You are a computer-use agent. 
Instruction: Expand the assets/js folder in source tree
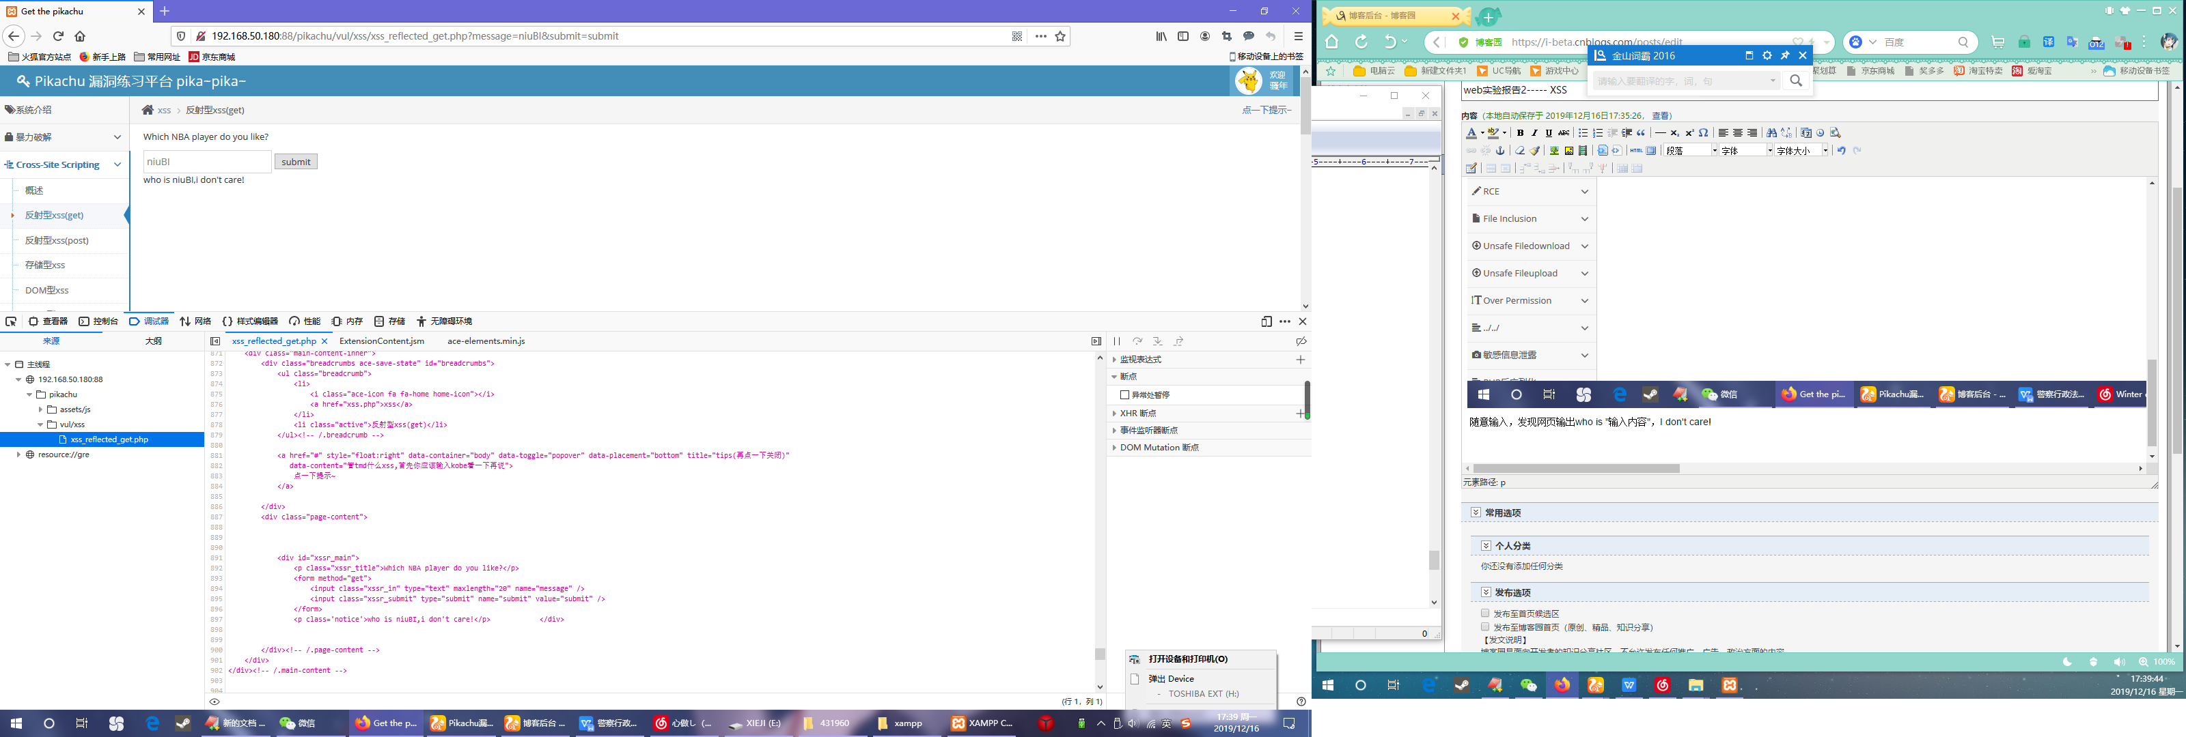pyautogui.click(x=40, y=409)
